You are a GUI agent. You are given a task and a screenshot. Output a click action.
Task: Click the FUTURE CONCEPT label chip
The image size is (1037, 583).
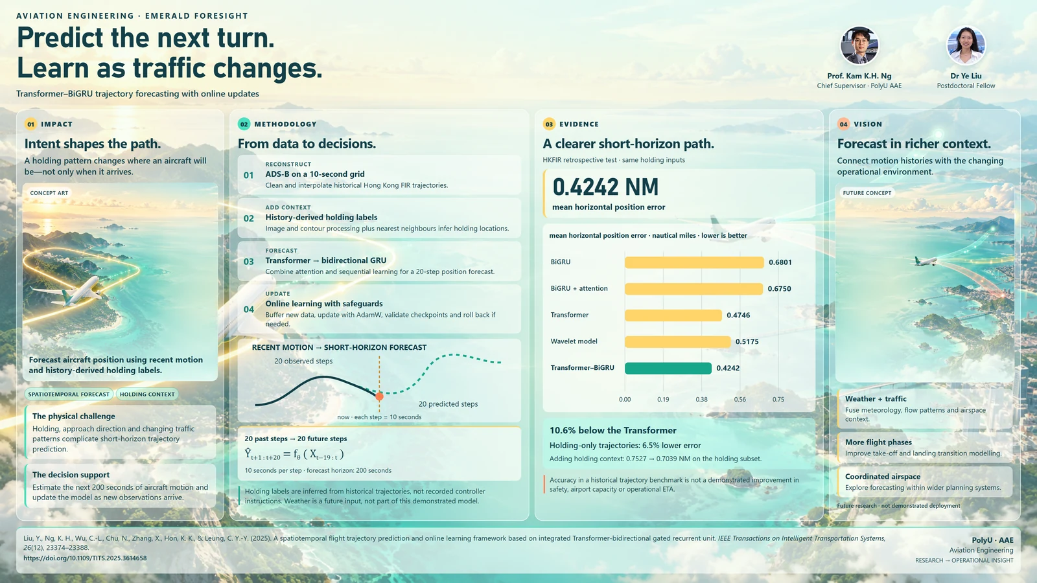tap(867, 193)
